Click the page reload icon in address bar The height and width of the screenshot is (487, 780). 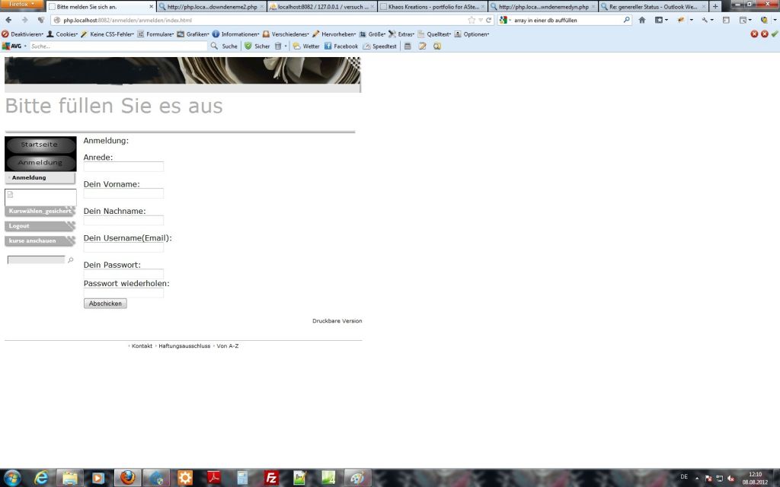tap(489, 20)
